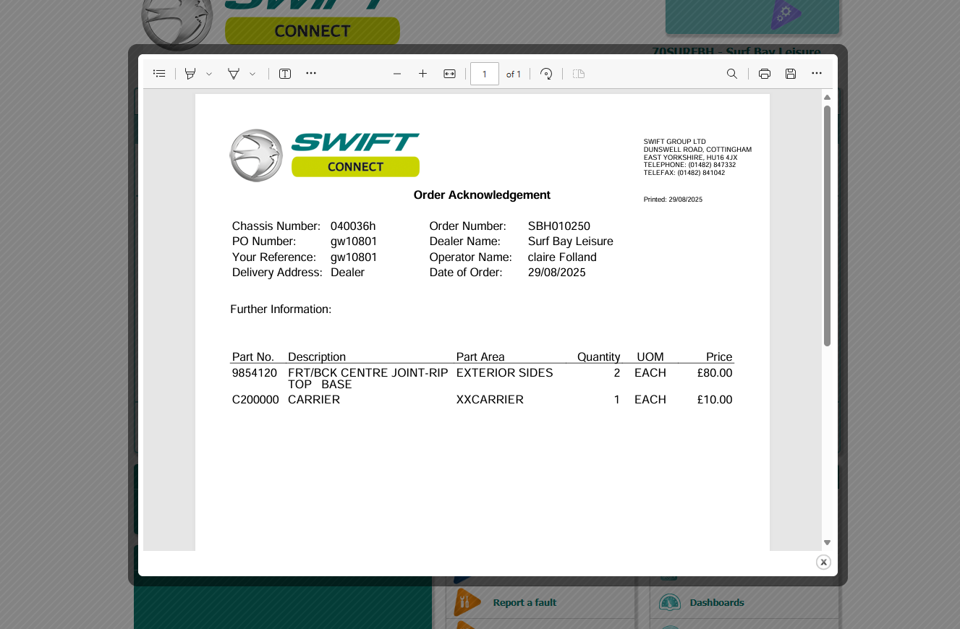Expand the highlight options chevron
The height and width of the screenshot is (629, 960).
[x=209, y=74]
